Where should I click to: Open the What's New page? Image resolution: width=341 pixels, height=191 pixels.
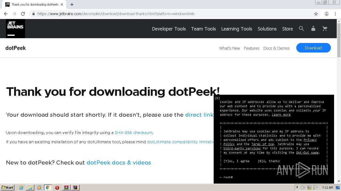[x=229, y=48]
